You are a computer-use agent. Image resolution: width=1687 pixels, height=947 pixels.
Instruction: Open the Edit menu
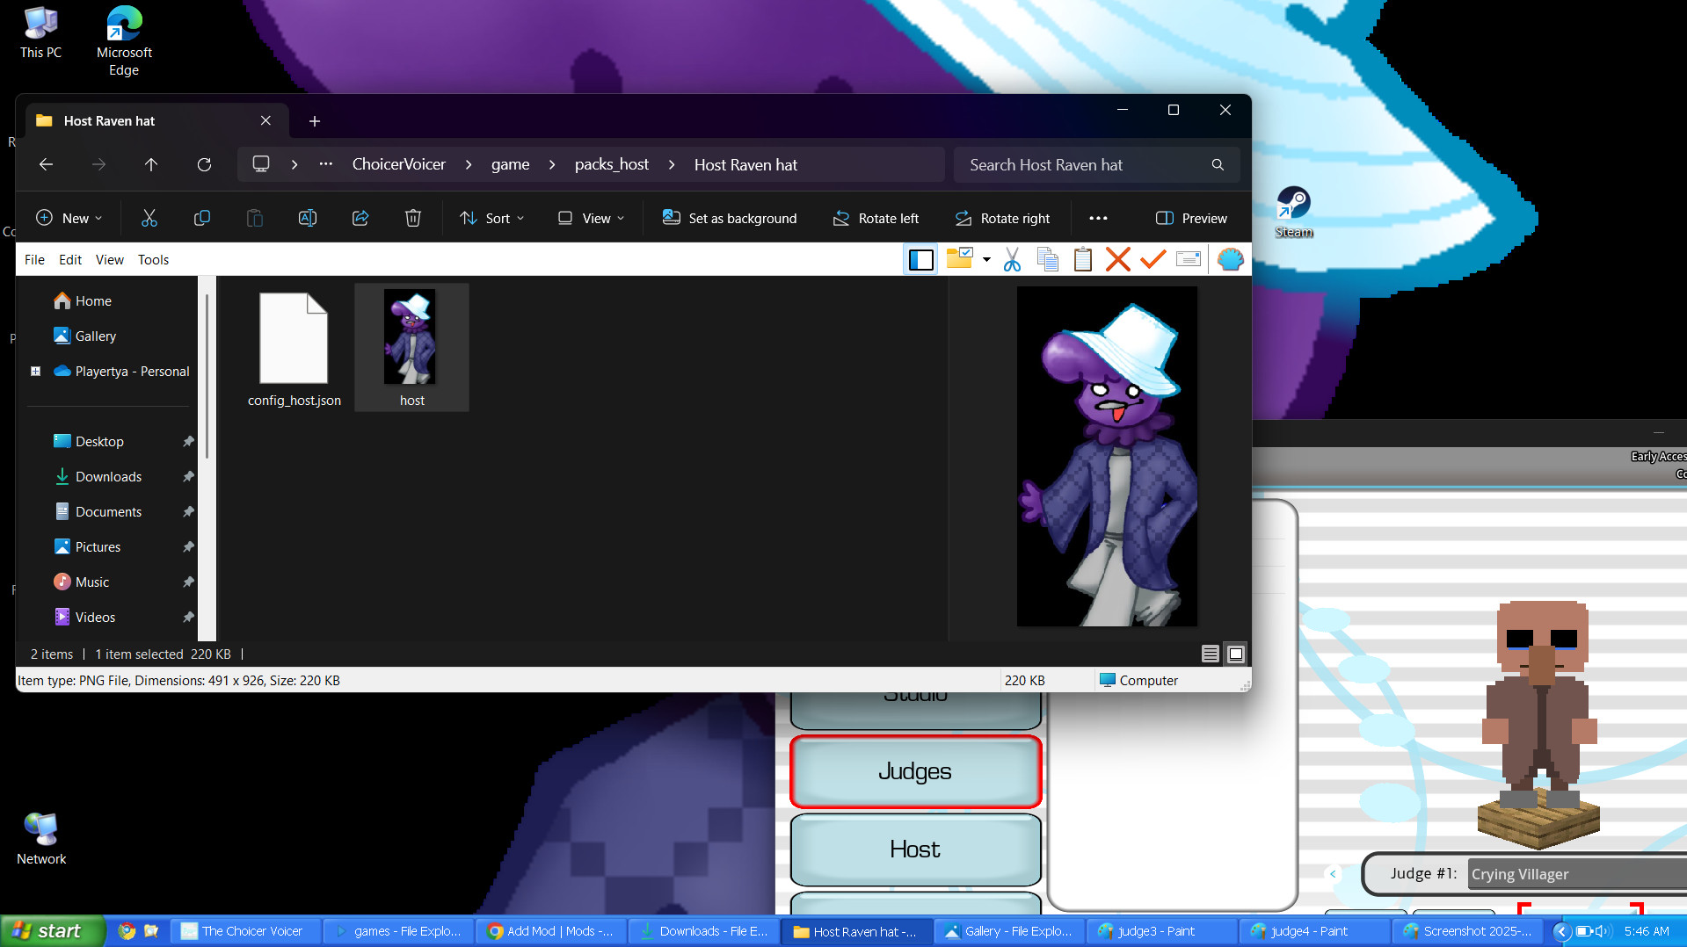pyautogui.click(x=70, y=259)
